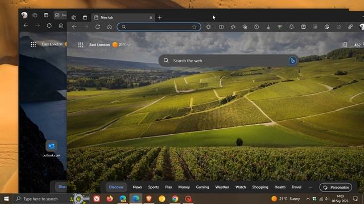Image resolution: width=364 pixels, height=204 pixels.
Task: Launch Google Chrome from the taskbar
Action: click(x=175, y=199)
